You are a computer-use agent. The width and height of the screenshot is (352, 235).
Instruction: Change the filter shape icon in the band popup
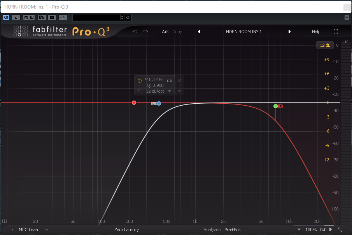pos(140,91)
